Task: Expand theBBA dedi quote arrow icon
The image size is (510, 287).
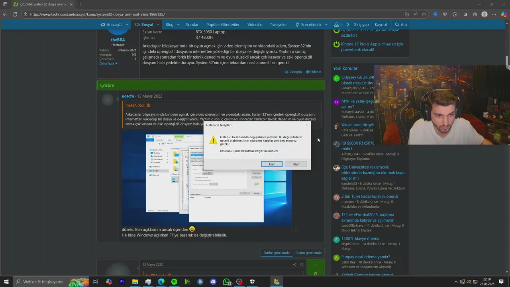Action: [x=149, y=106]
